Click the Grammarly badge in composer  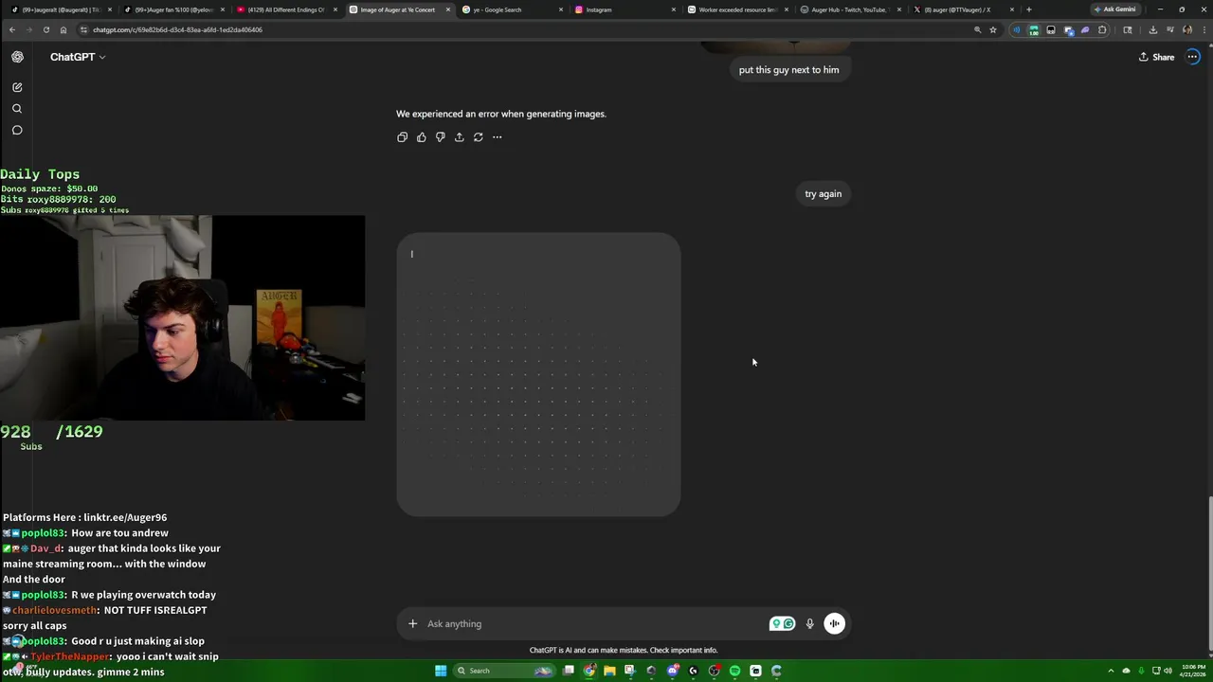(x=782, y=623)
